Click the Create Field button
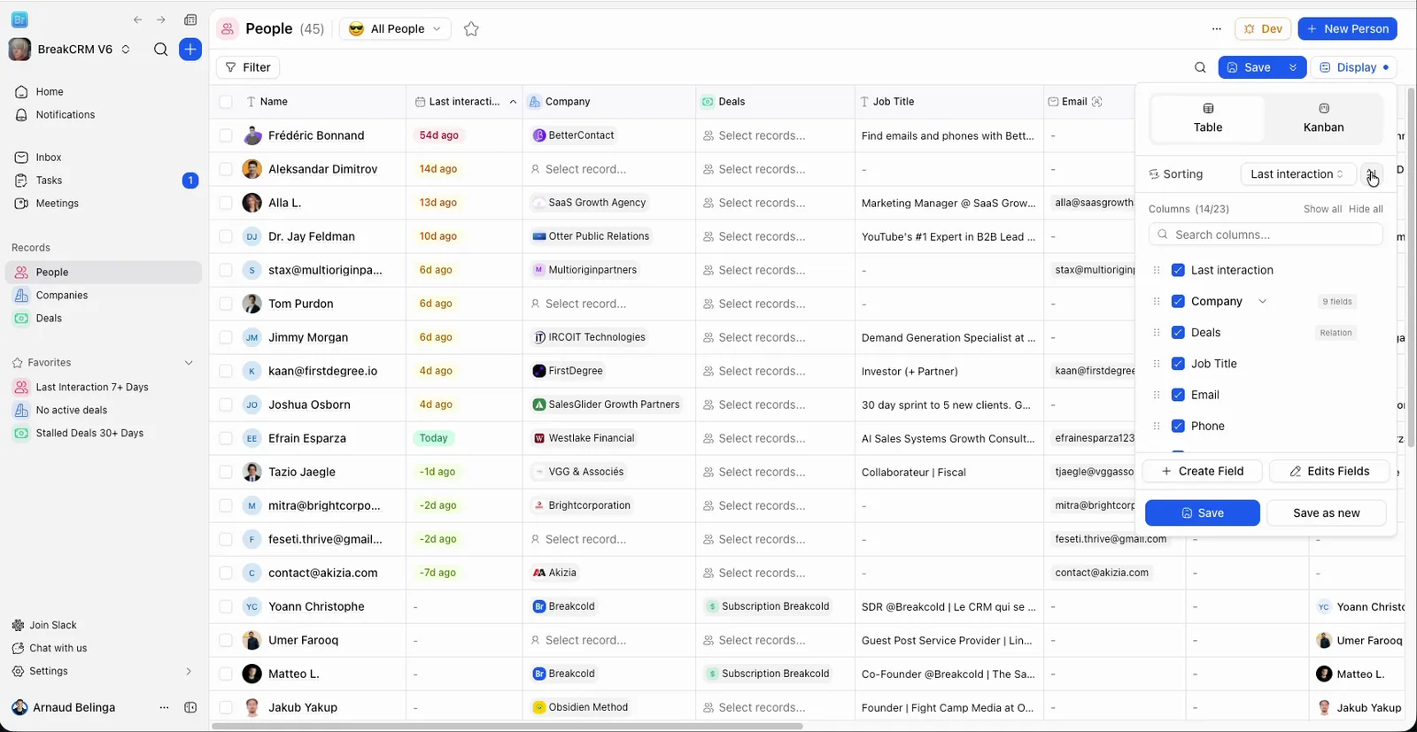The image size is (1417, 732). tap(1202, 471)
